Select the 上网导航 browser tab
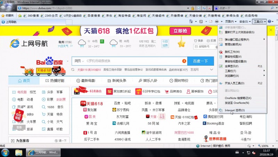This screenshot has height=157, width=278. pos(33,22)
